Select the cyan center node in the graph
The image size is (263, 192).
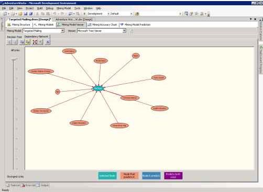(x=98, y=88)
